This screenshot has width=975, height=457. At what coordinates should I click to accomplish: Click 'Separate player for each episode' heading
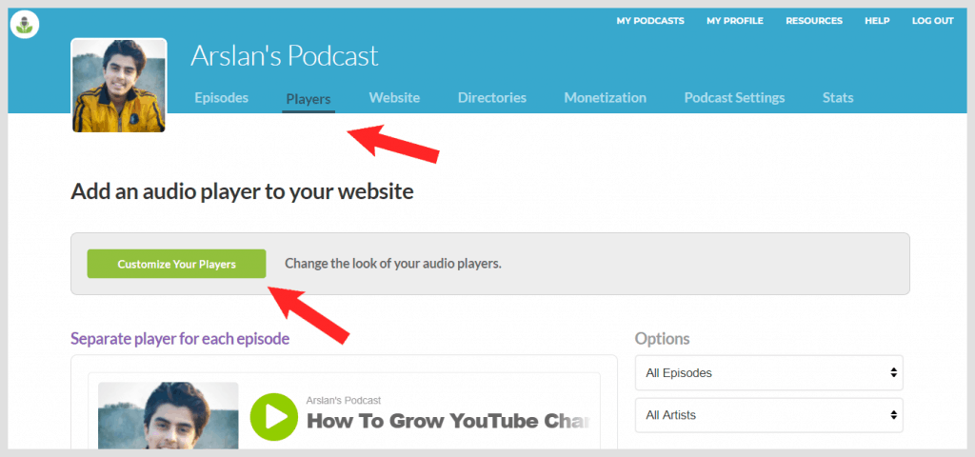[180, 339]
